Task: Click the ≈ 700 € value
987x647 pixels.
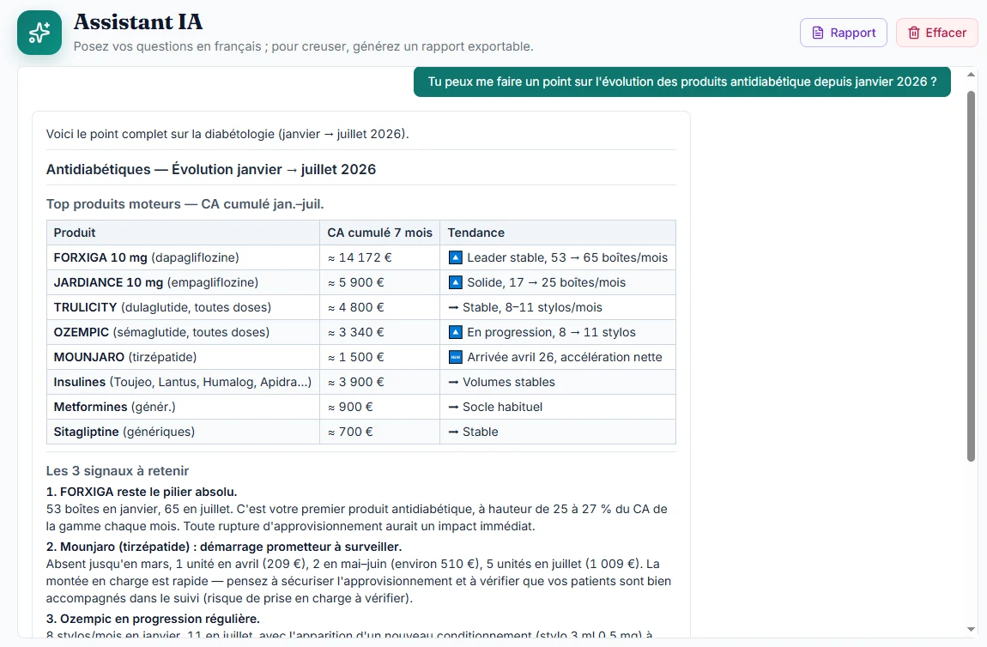Action: click(350, 432)
